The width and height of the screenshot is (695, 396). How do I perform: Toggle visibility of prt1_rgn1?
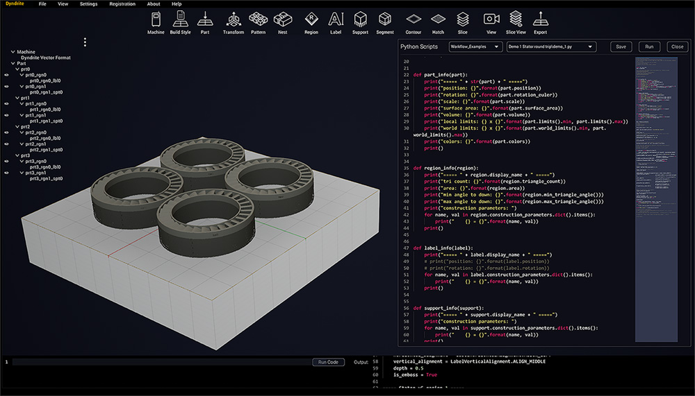[6, 115]
